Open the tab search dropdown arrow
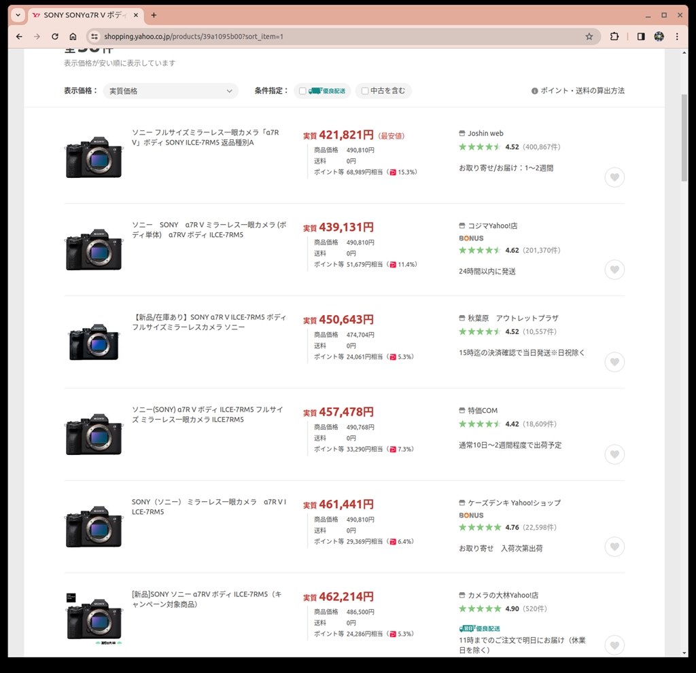Image resolution: width=696 pixels, height=673 pixels. (18, 15)
